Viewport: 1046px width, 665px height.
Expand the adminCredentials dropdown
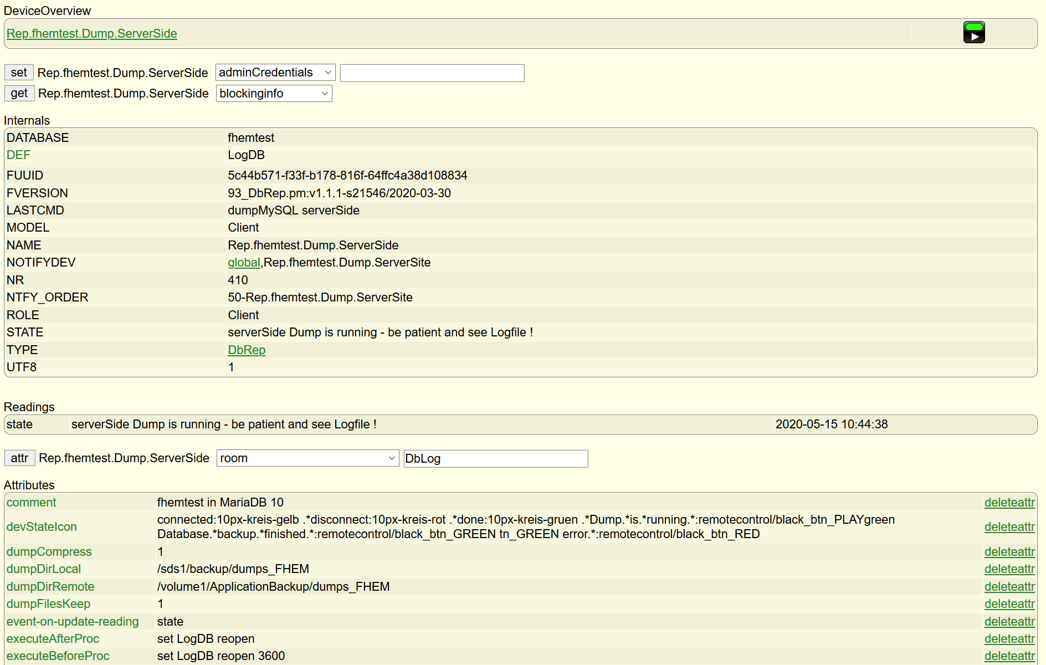click(x=275, y=73)
